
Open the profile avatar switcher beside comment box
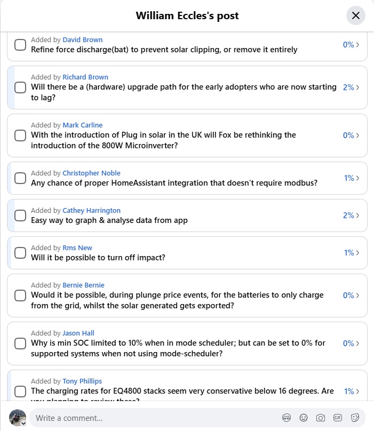pos(18,418)
